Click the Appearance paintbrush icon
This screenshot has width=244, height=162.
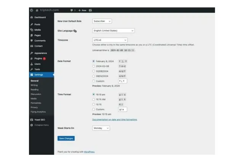click(32, 53)
